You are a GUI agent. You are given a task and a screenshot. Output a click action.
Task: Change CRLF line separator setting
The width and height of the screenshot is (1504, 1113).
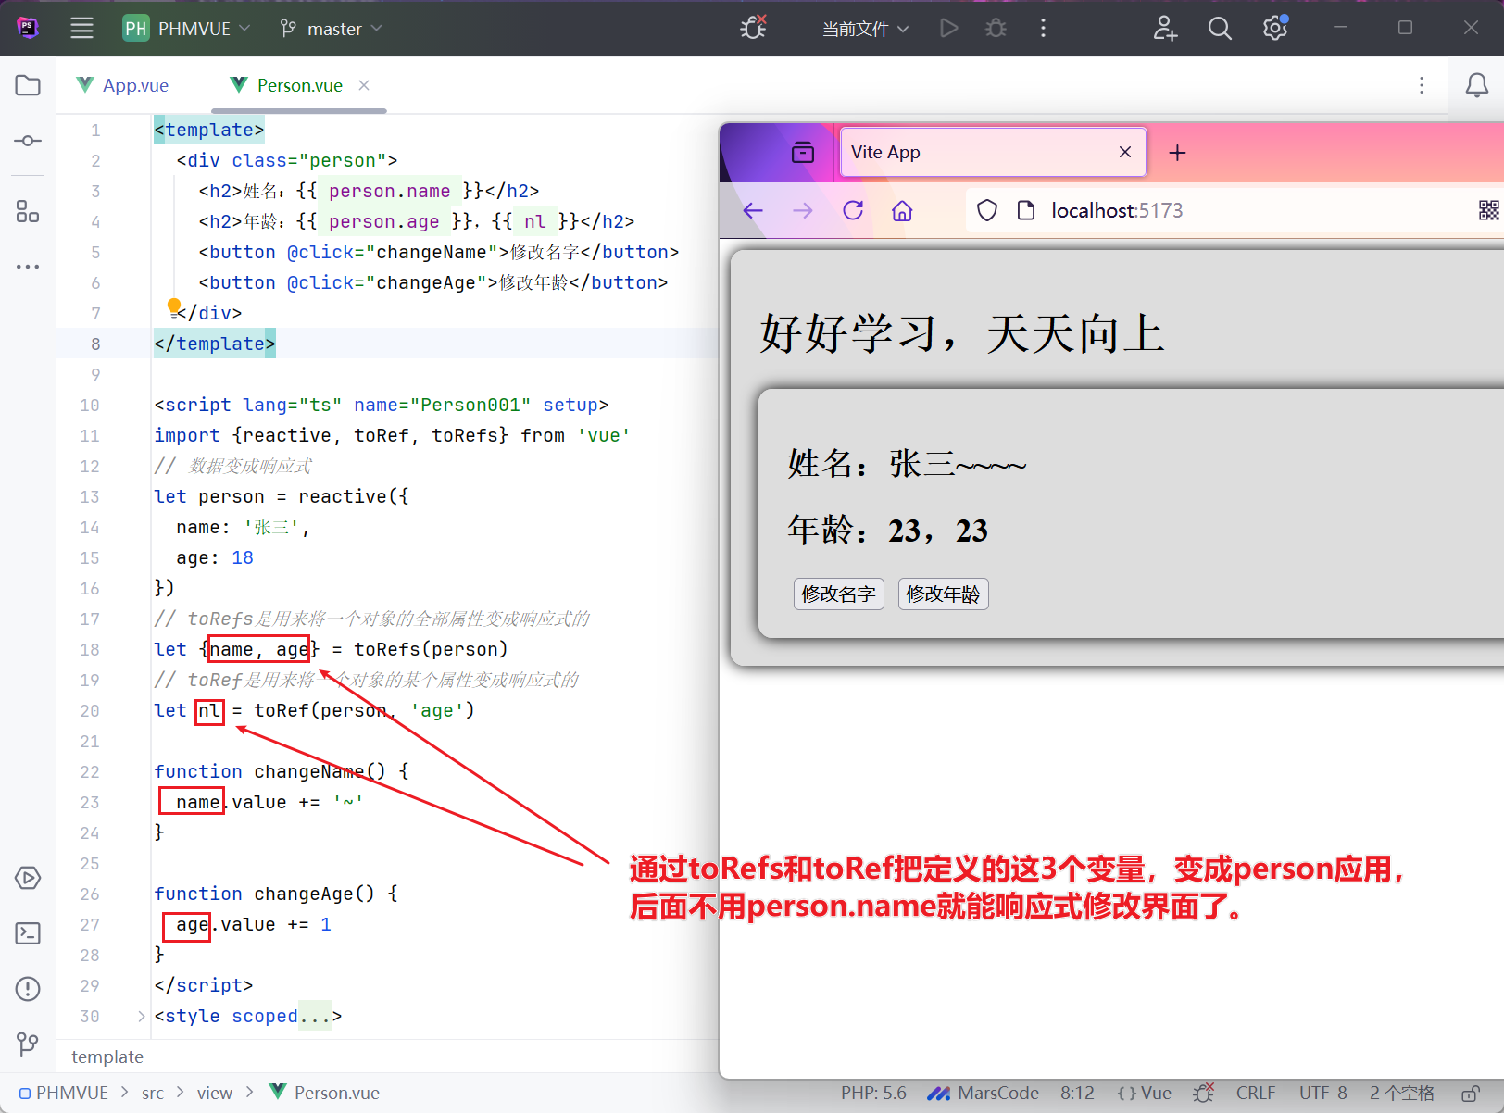pos(1256,1093)
